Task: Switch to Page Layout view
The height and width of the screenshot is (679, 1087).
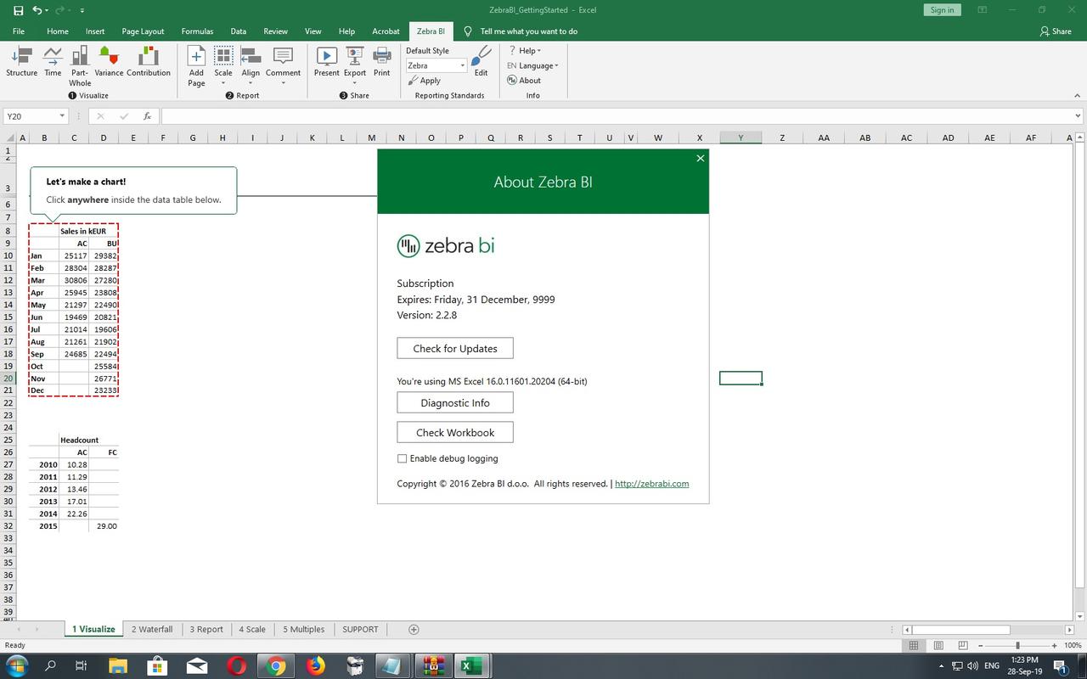Action: [938, 645]
